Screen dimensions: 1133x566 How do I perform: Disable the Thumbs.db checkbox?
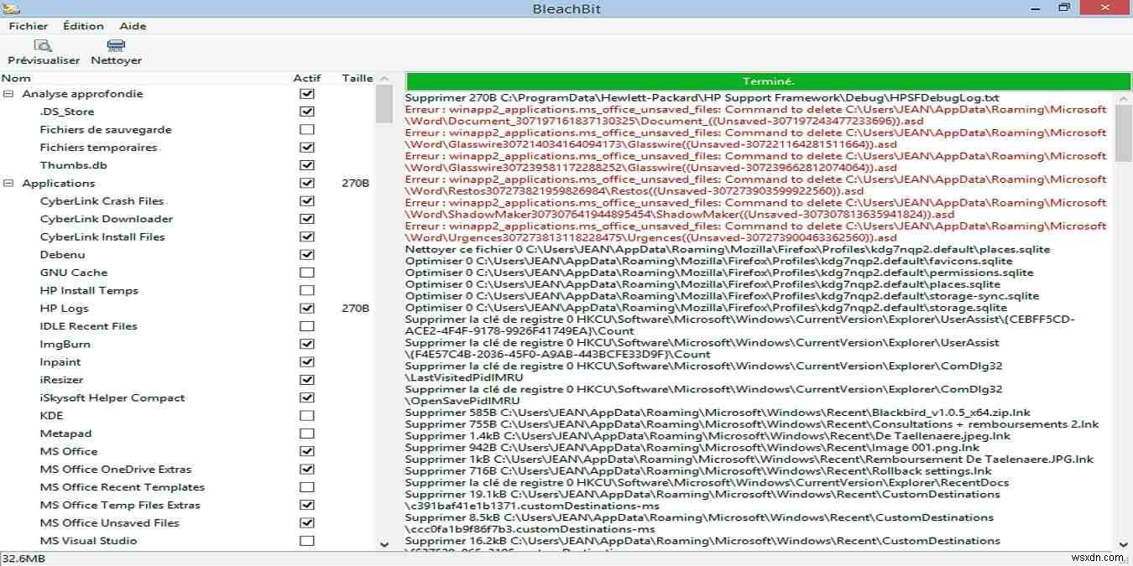point(306,164)
